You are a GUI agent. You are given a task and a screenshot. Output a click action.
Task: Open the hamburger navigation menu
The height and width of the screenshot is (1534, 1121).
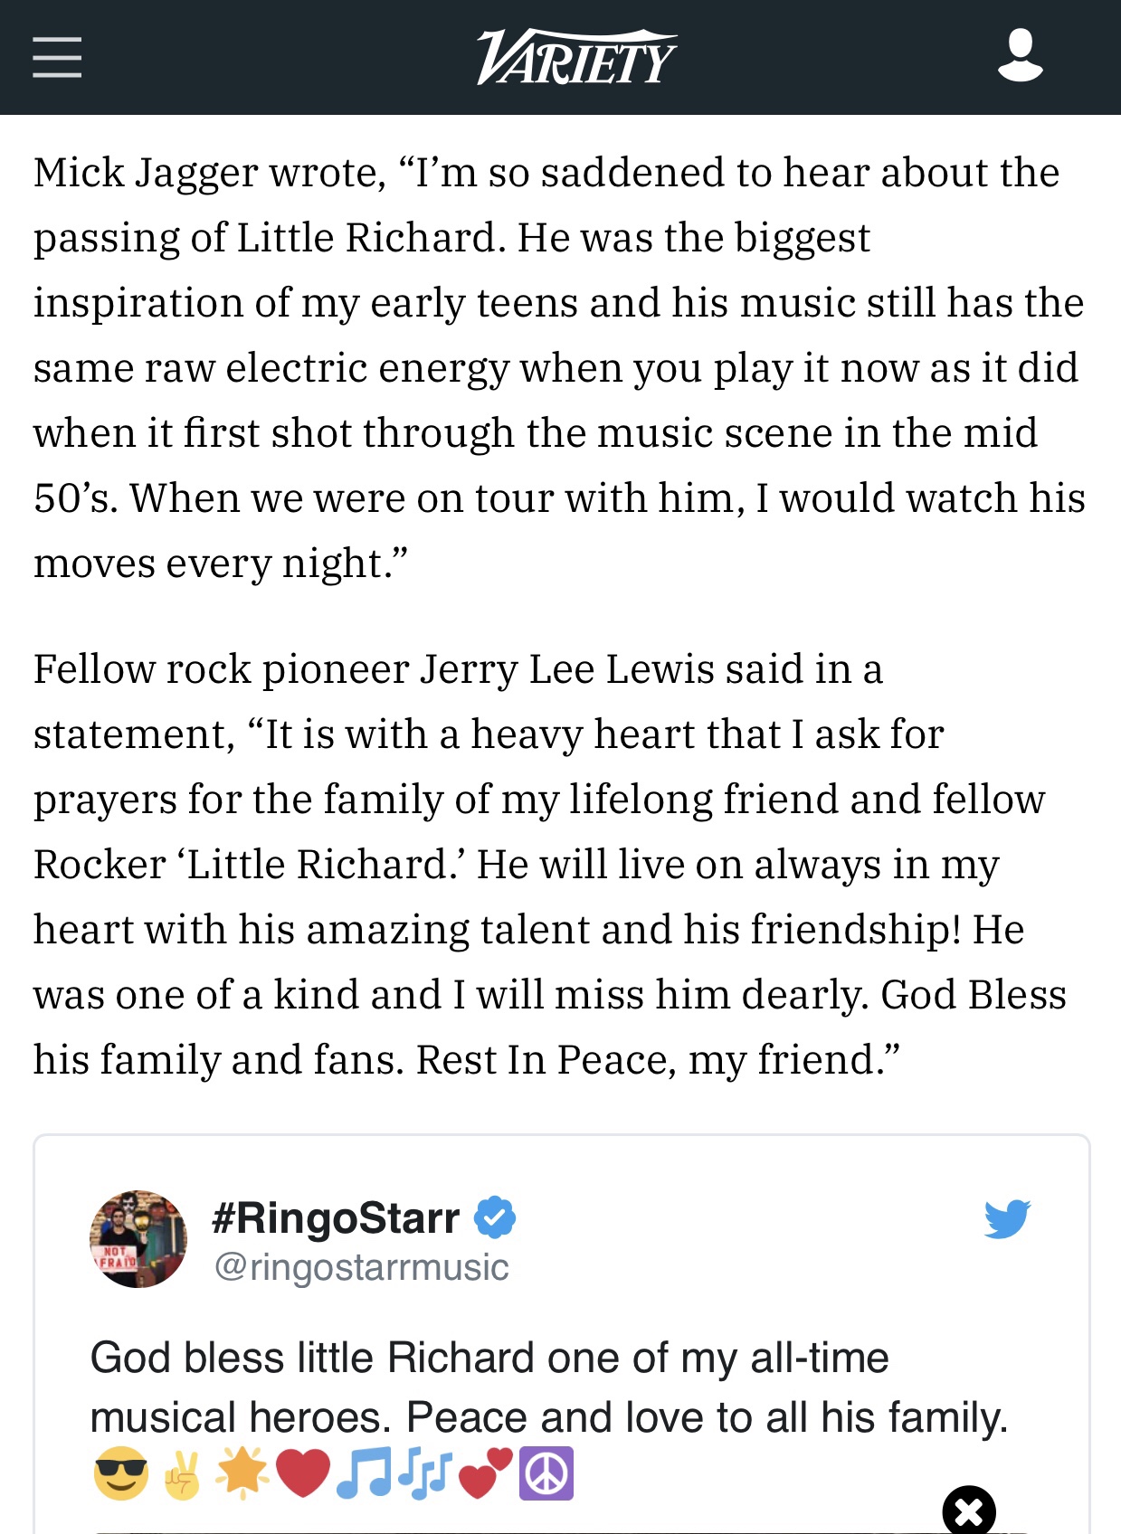click(x=57, y=57)
